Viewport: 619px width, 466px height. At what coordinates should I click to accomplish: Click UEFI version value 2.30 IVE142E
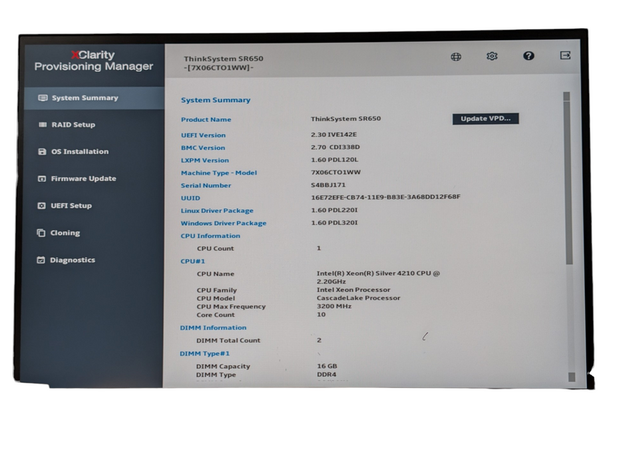(x=333, y=134)
